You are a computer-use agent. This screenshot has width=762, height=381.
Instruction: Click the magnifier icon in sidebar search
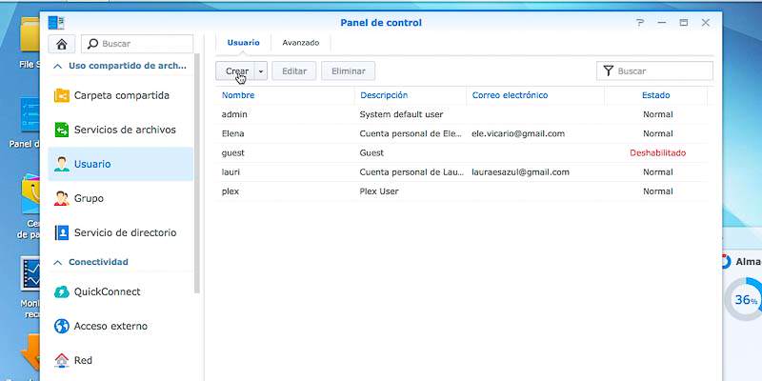click(x=92, y=44)
